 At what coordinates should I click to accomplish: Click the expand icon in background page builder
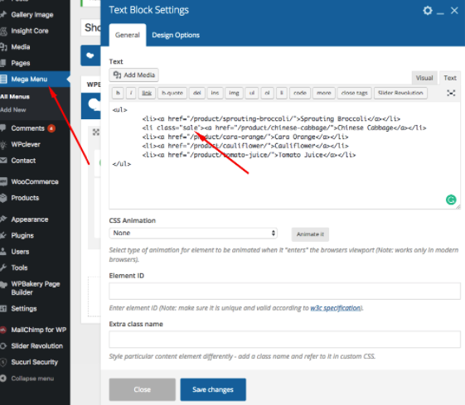click(x=96, y=133)
